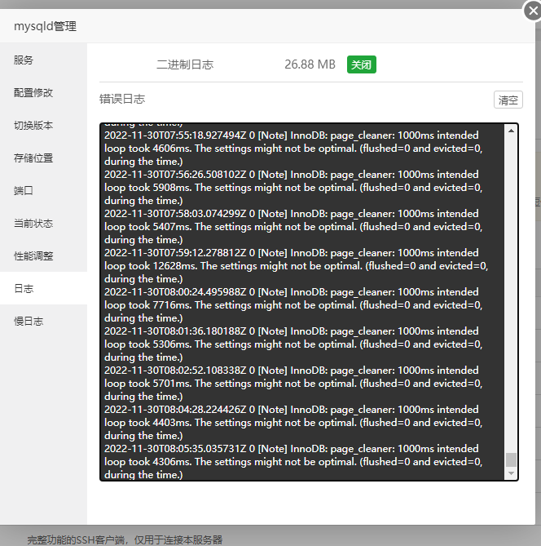Click the 二进制日志 label
The image size is (541, 546).
pos(185,64)
